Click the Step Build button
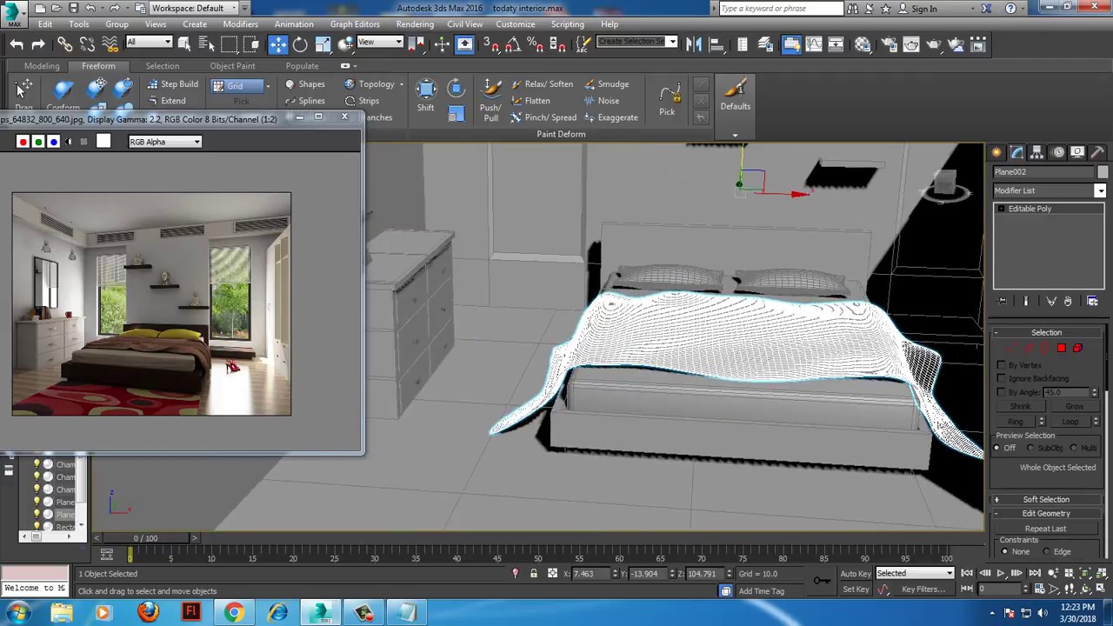This screenshot has height=626, width=1113. (172, 84)
